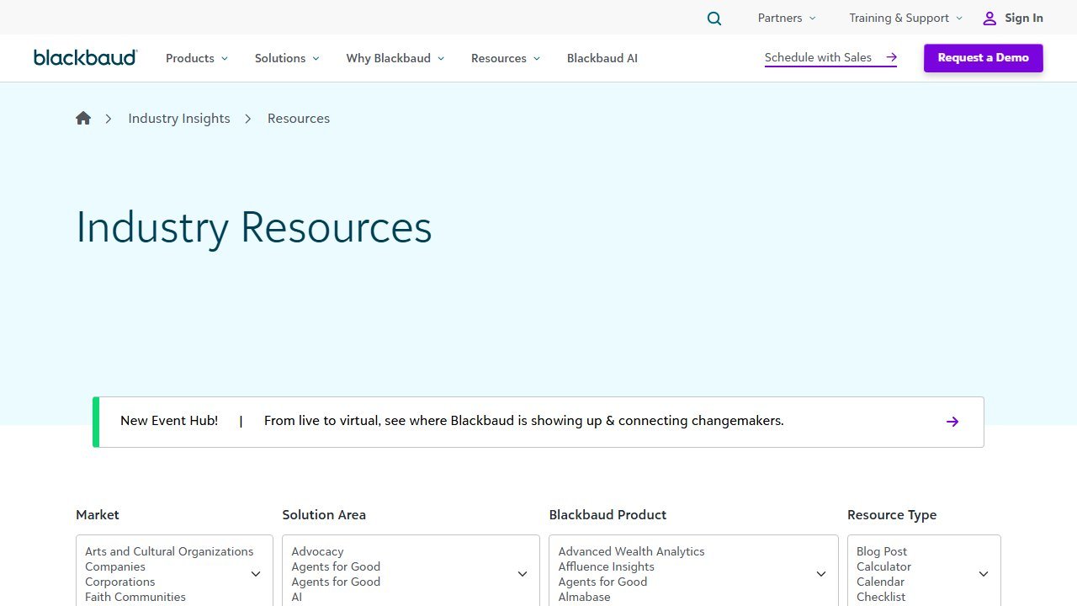
Task: Click the Blackbaud logo
Action: 86,57
